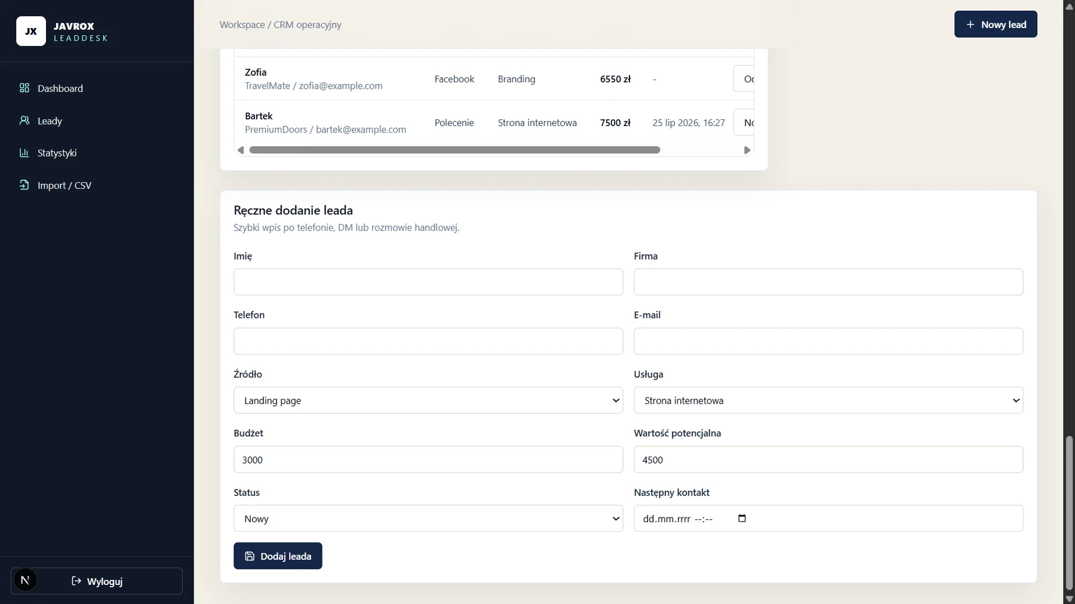The height and width of the screenshot is (604, 1075).
Task: Click the Dodaj leada button
Action: (278, 556)
